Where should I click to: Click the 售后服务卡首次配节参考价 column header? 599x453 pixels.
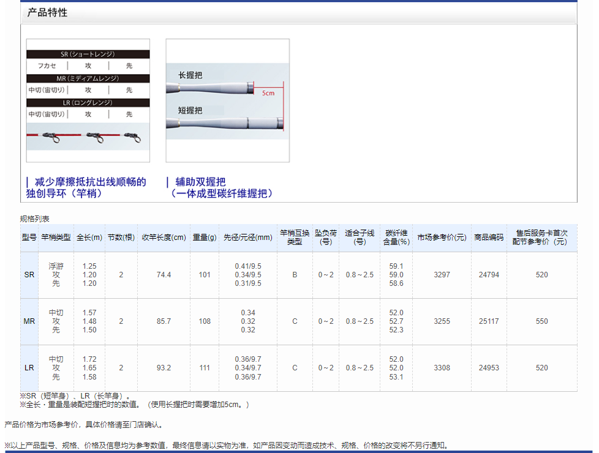[541, 238]
